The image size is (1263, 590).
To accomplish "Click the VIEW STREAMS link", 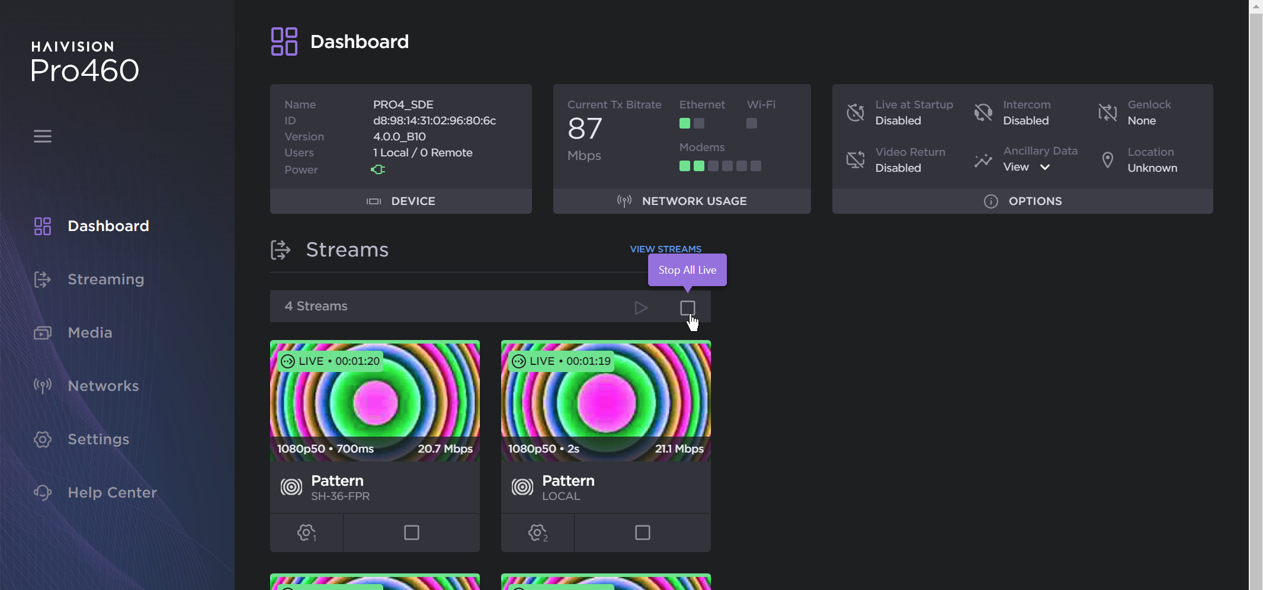I will click(665, 249).
